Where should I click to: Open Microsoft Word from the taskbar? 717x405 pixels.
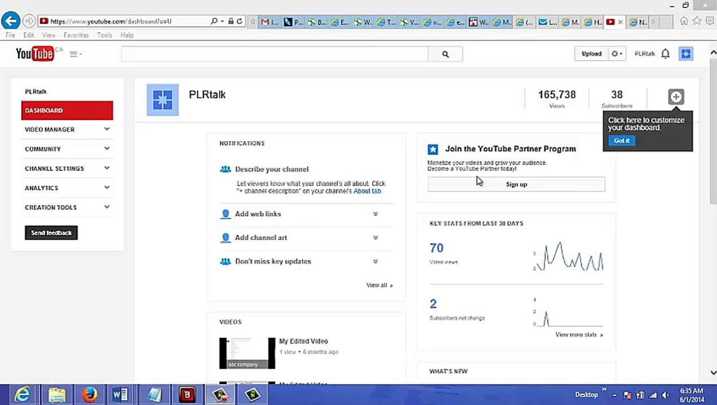[121, 395]
